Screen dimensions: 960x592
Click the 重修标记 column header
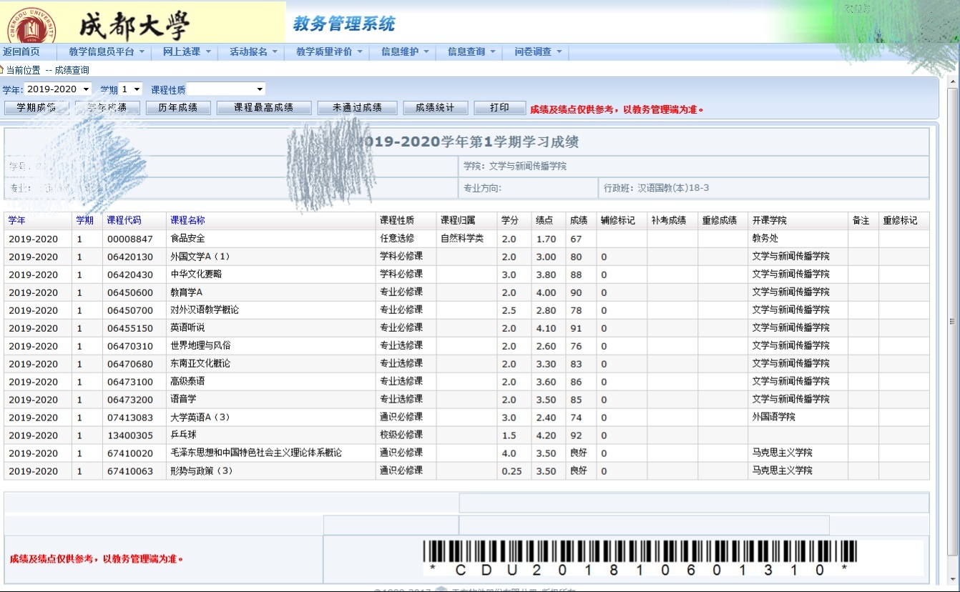click(900, 220)
